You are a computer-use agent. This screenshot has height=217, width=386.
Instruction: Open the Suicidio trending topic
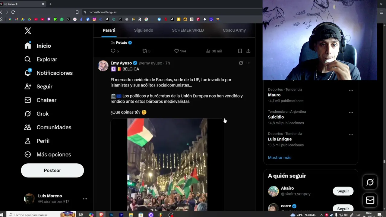click(276, 117)
